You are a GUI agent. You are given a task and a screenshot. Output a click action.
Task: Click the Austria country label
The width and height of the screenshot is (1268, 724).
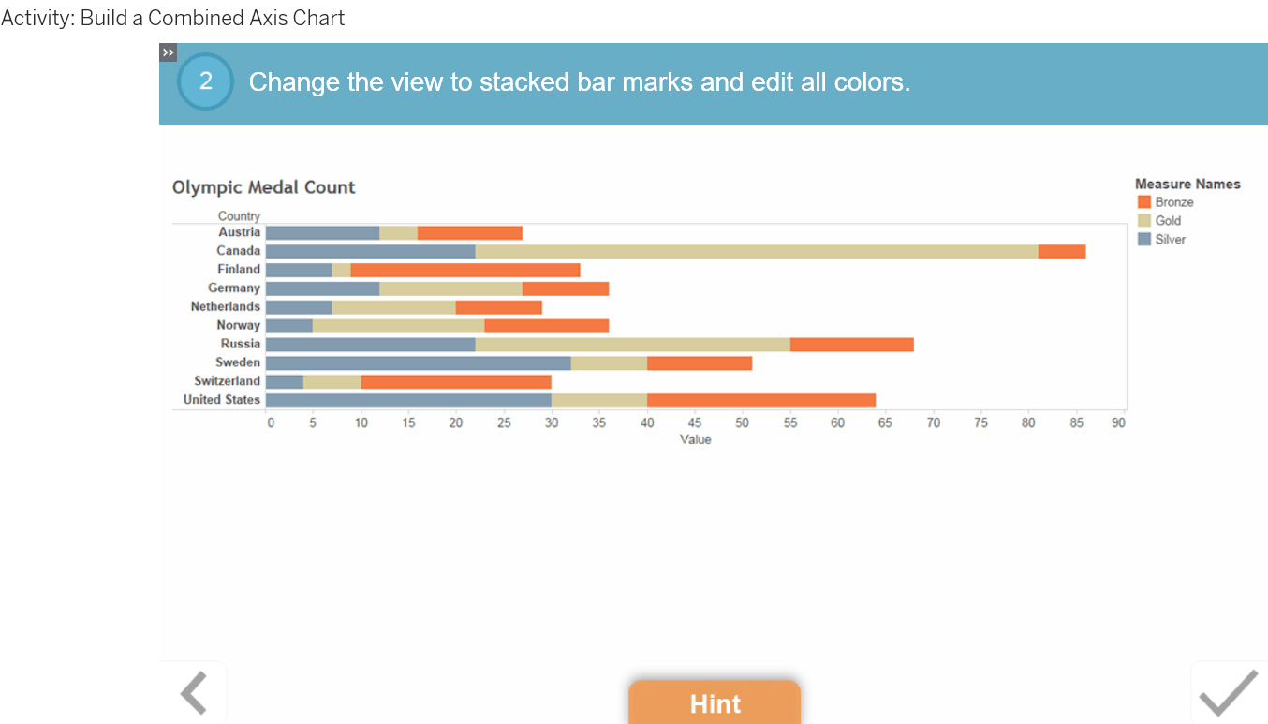pos(242,231)
